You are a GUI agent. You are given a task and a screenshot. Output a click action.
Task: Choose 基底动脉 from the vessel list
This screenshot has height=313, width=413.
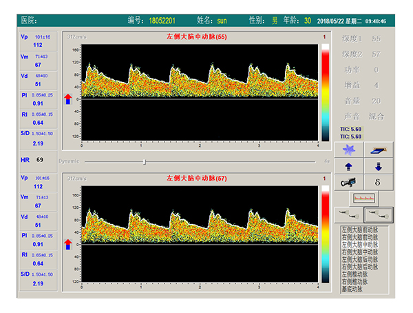[355, 290]
